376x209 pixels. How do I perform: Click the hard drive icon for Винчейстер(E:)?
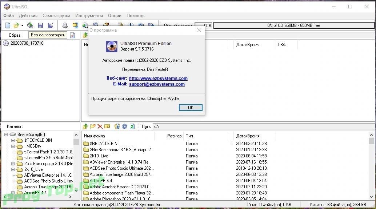pos(13,134)
